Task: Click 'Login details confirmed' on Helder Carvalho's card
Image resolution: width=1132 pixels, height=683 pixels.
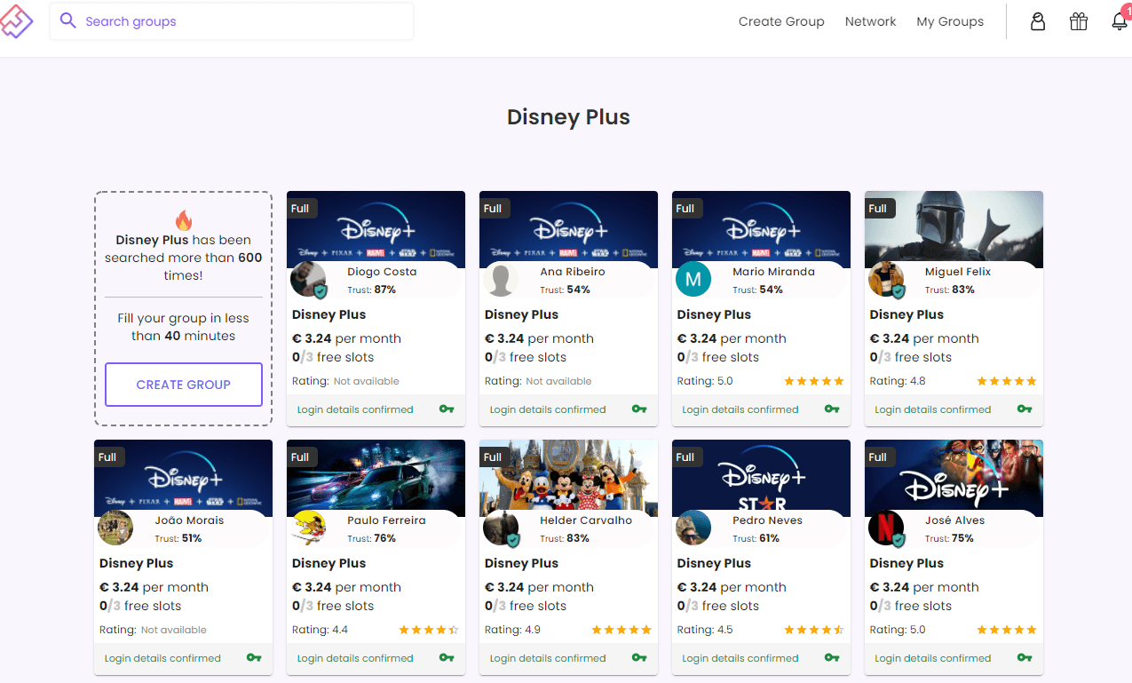Action: 547,658
